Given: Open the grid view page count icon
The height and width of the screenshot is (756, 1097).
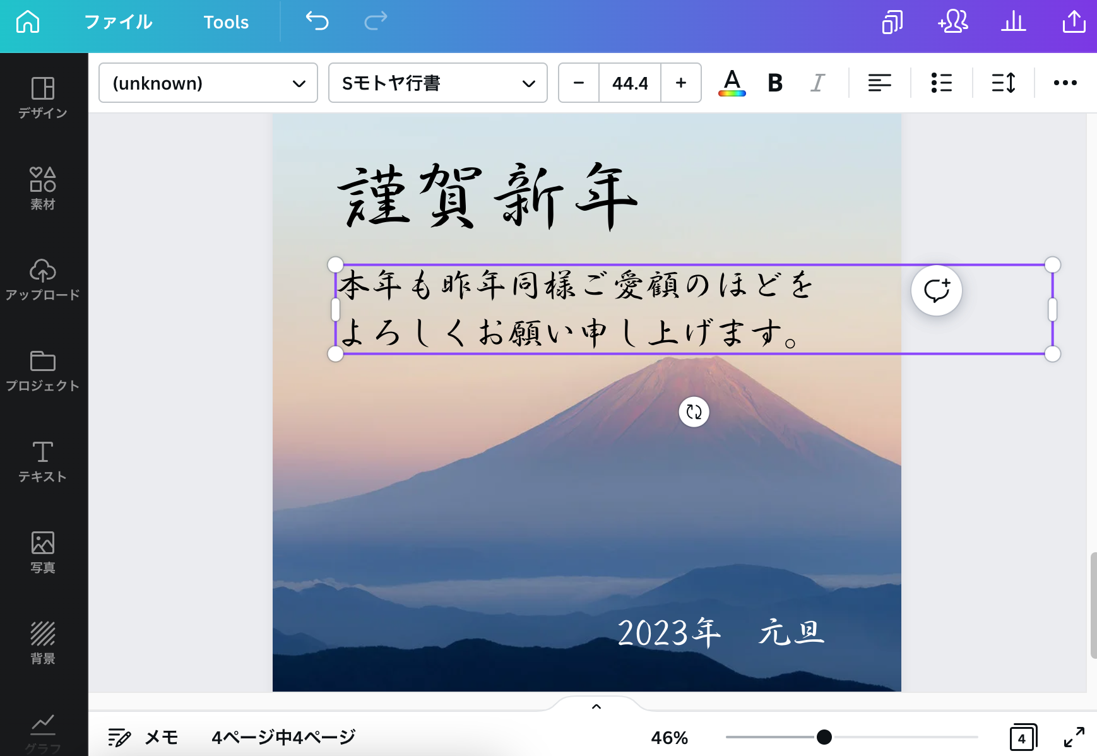Looking at the screenshot, I should [1023, 737].
